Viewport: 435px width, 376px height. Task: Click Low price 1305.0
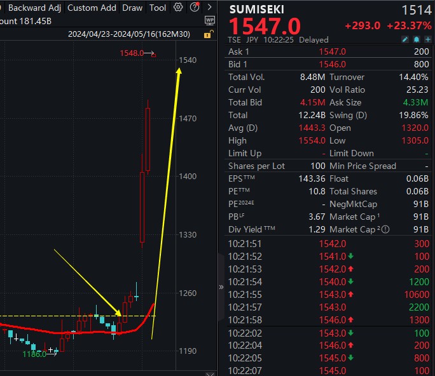[x=415, y=141]
